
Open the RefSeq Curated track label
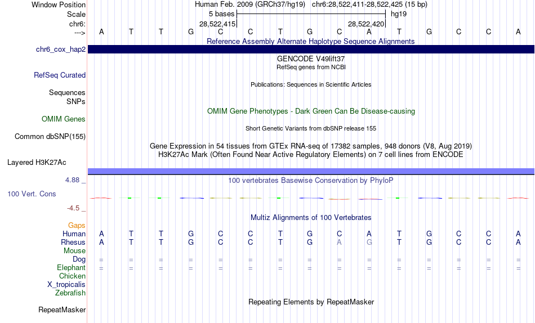(60, 75)
